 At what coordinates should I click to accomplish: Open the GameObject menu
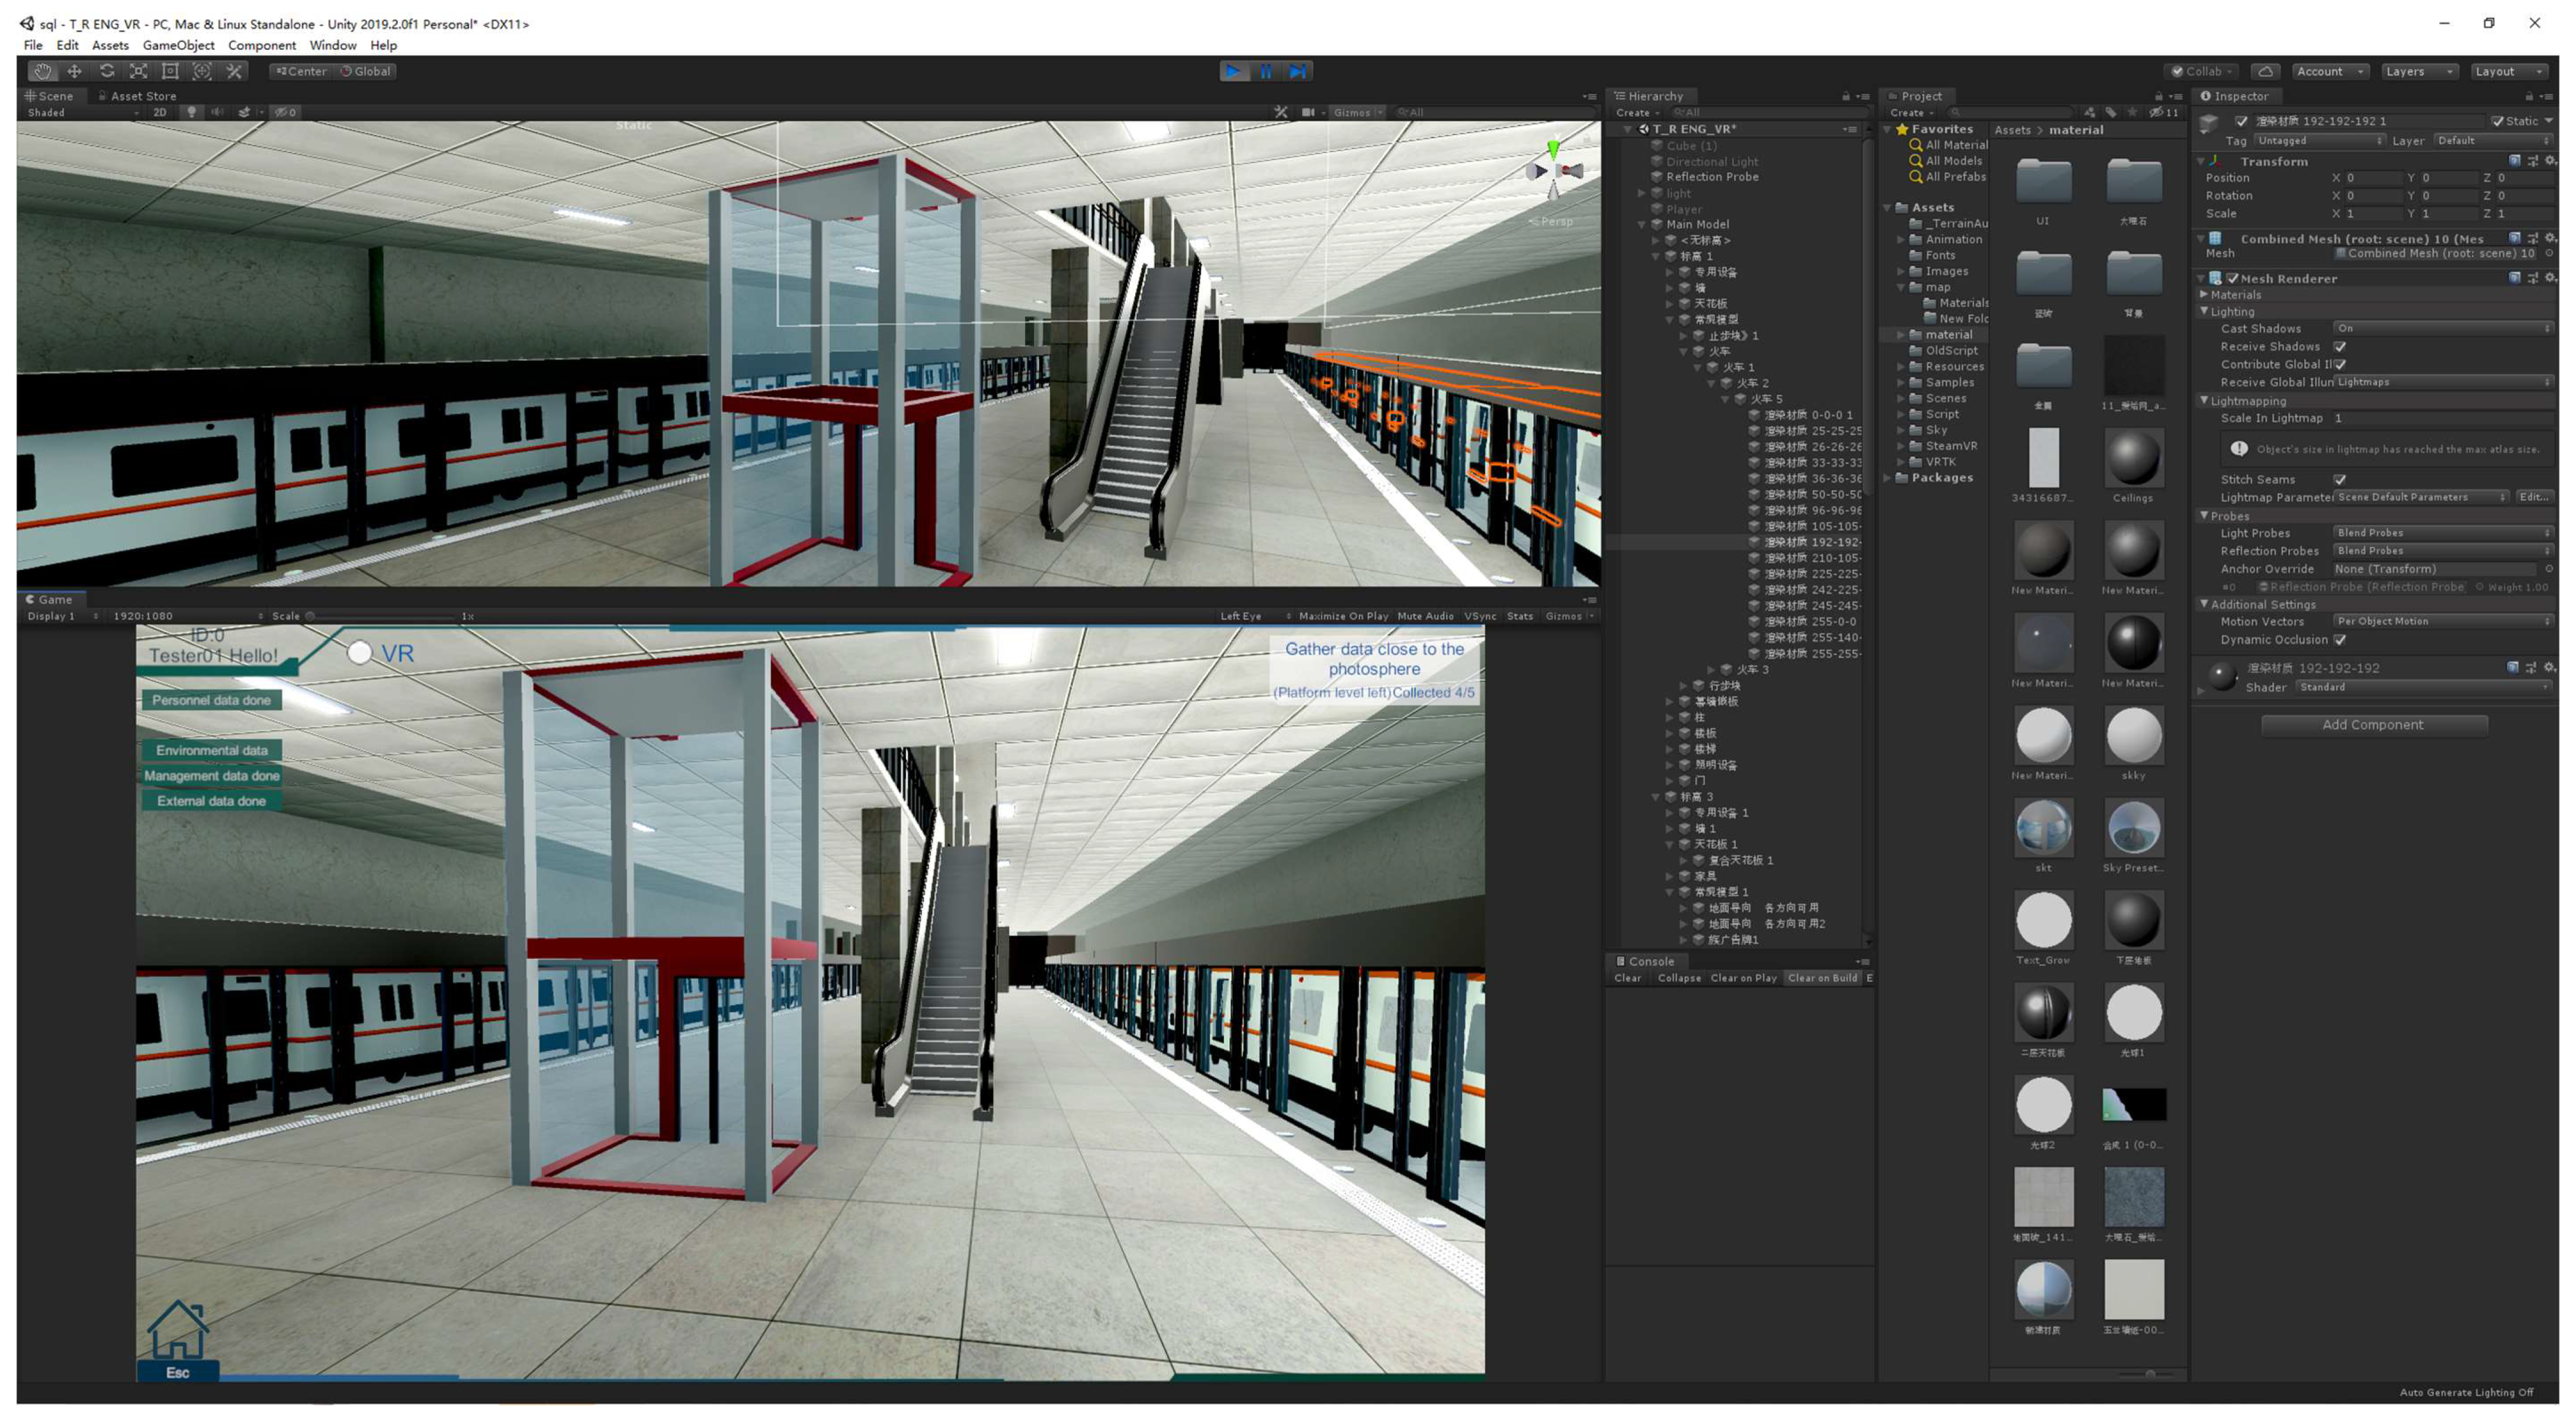(178, 45)
